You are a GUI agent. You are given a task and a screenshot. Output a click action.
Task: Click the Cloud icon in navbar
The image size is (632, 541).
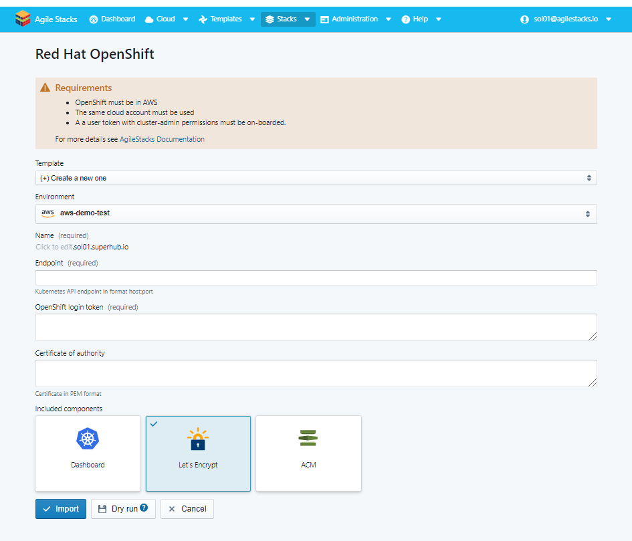149,19
